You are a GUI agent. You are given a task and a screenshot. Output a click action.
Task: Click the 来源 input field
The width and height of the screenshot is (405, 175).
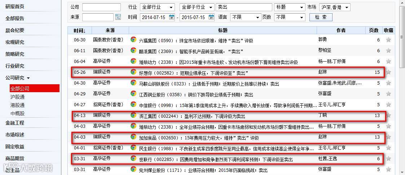(98, 17)
